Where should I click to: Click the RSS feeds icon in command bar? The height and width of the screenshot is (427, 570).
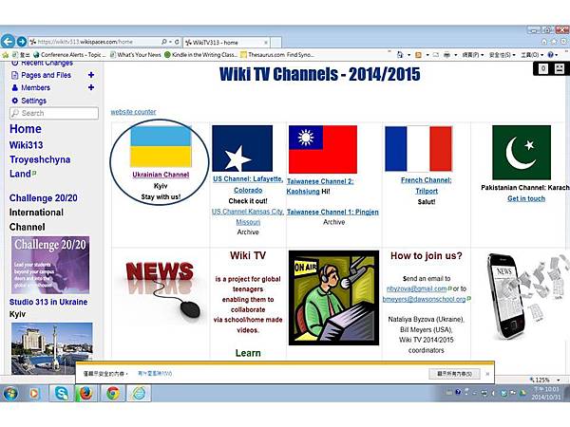pos(418,55)
